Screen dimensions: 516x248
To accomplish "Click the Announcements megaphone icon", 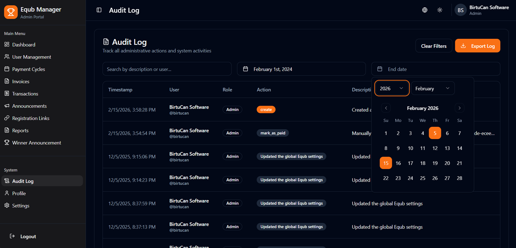I will (x=7, y=106).
